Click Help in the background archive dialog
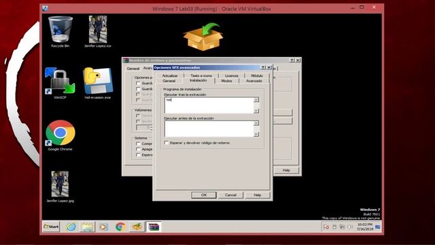Image resolution: width=435 pixels, height=245 pixels. click(x=286, y=170)
